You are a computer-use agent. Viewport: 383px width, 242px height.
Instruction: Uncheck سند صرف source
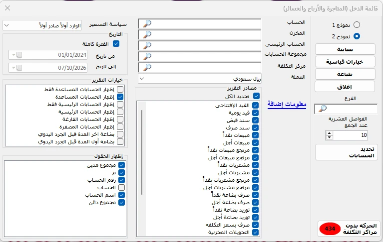(256, 127)
